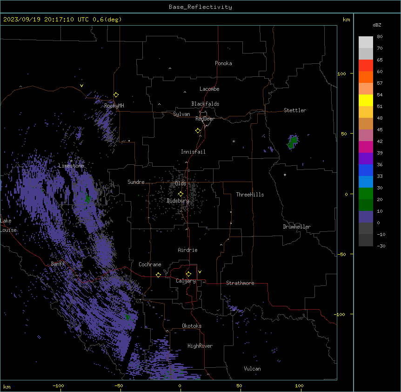Click the white plus marker north of Drumheller
Screen dimensions: 401x392
285,175
